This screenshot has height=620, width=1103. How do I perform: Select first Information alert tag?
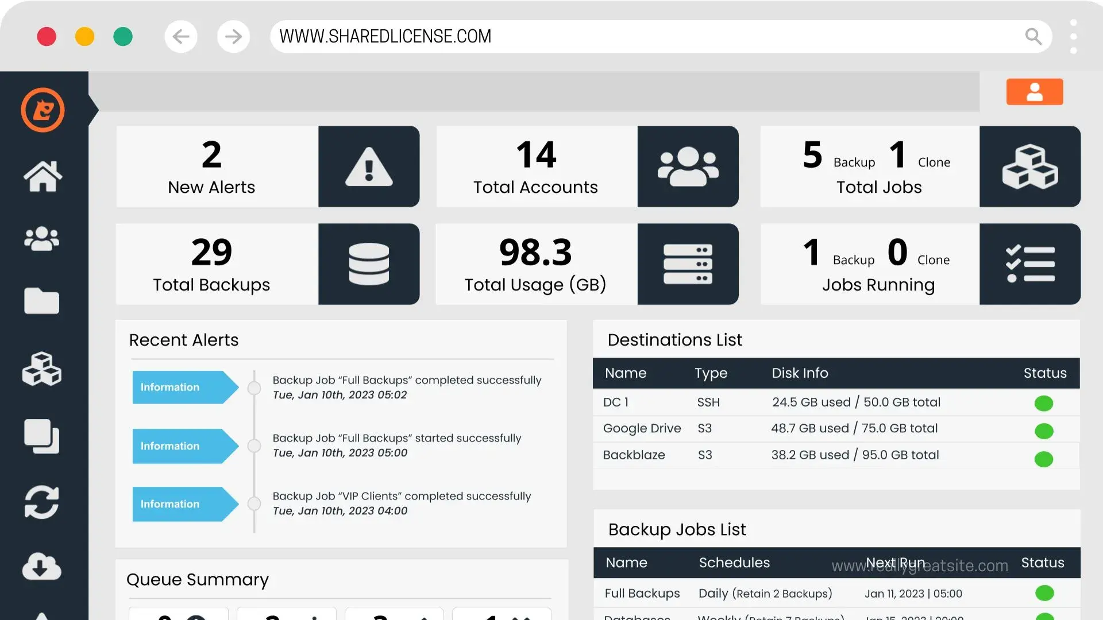(x=184, y=387)
